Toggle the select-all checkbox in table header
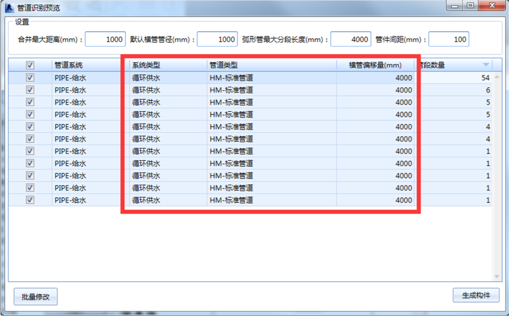 coord(30,65)
